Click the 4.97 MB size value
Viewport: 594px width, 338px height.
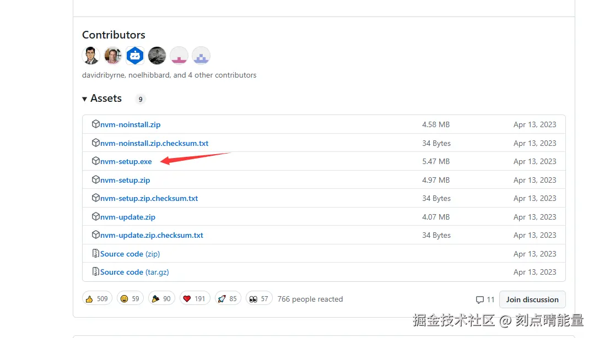[x=436, y=180]
